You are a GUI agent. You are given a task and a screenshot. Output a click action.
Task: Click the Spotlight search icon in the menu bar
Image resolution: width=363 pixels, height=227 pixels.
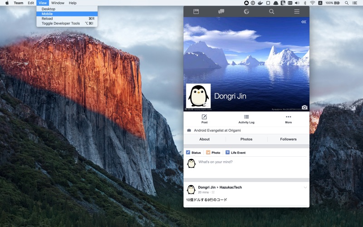[x=347, y=3]
